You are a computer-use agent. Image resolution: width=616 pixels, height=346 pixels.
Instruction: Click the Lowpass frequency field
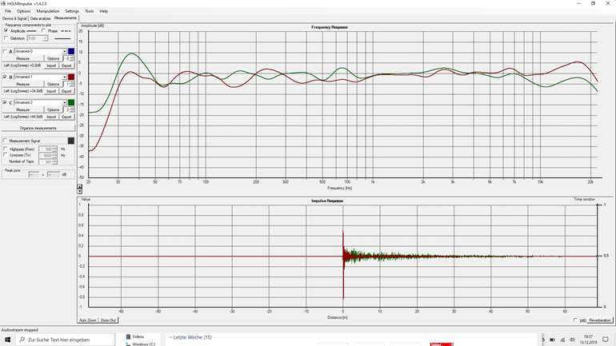(48, 155)
